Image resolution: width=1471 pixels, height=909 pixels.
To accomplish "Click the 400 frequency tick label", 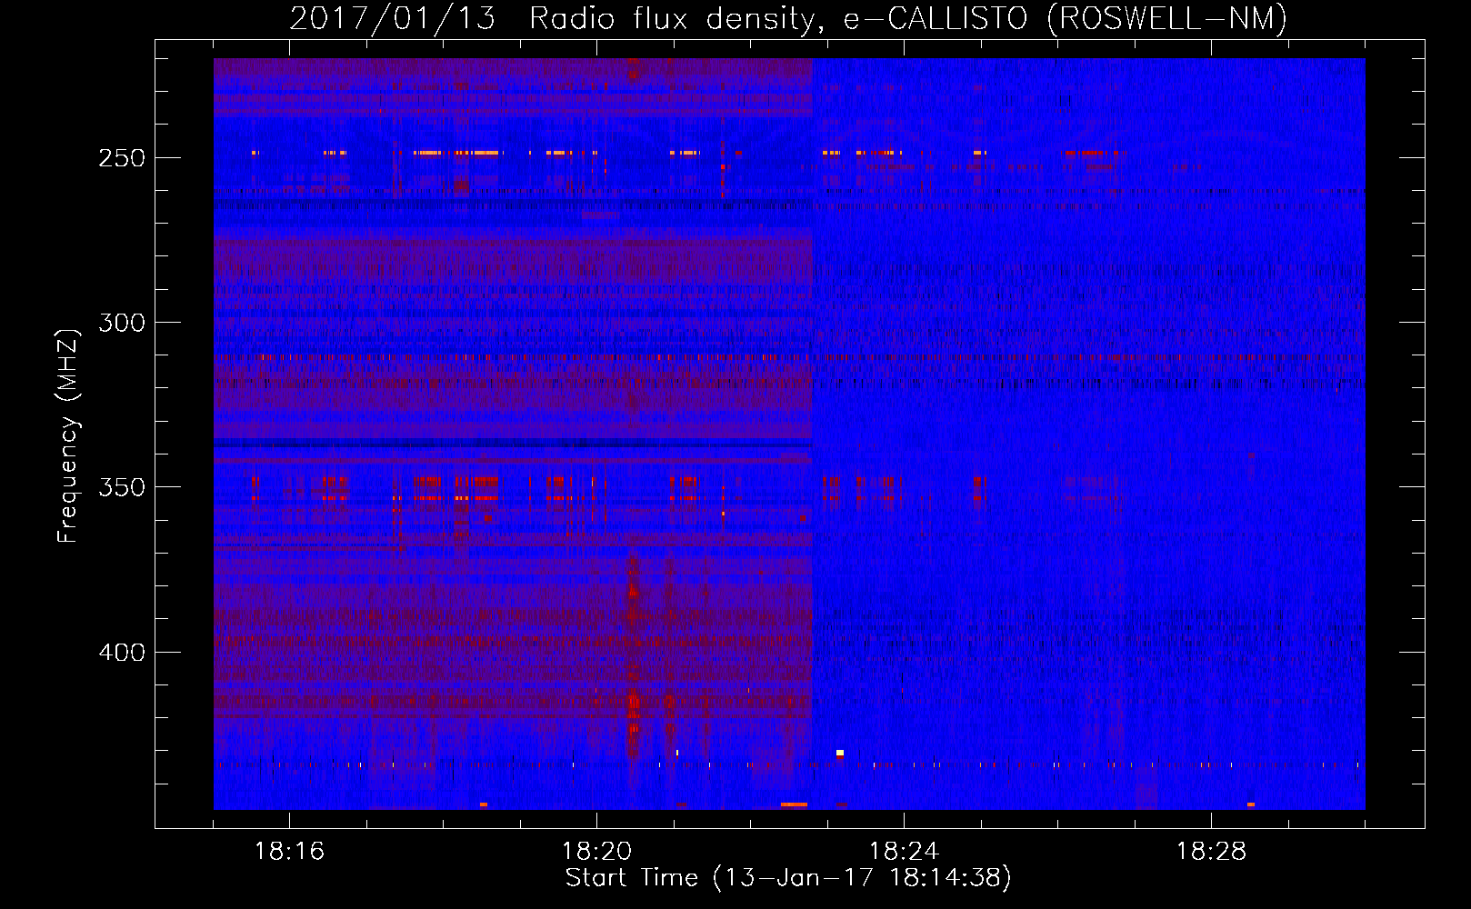I will [x=122, y=653].
